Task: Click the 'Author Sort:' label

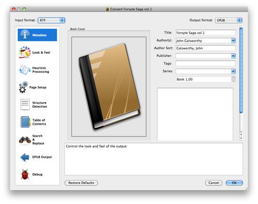Action: [x=164, y=48]
